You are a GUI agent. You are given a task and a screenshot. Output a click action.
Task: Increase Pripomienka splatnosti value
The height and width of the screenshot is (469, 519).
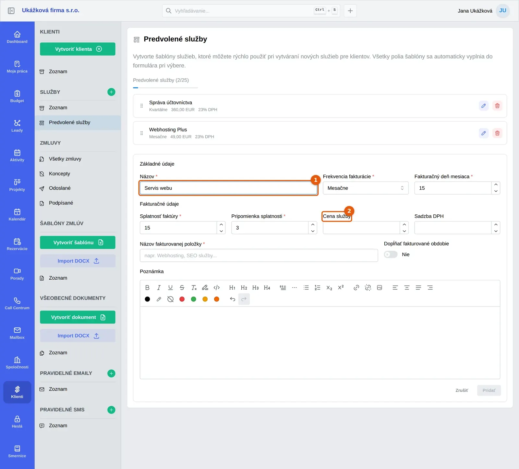313,224
